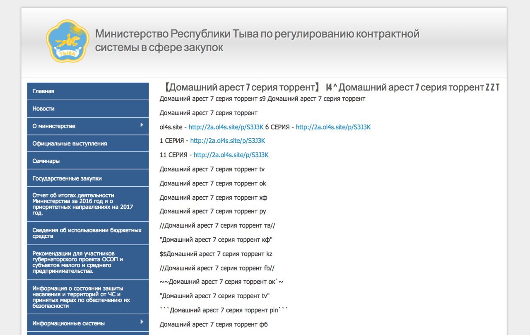Click the line ending 'торрент pin```'

pyautogui.click(x=224, y=310)
